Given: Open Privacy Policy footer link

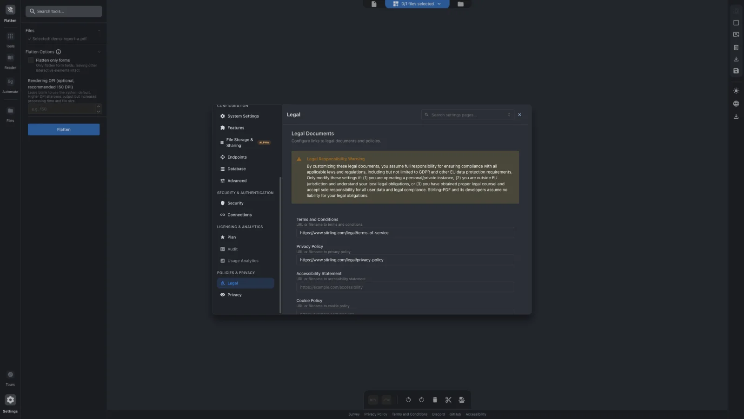Looking at the screenshot, I should (376, 414).
